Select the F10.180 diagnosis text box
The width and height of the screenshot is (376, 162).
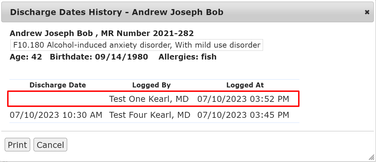[x=137, y=45]
